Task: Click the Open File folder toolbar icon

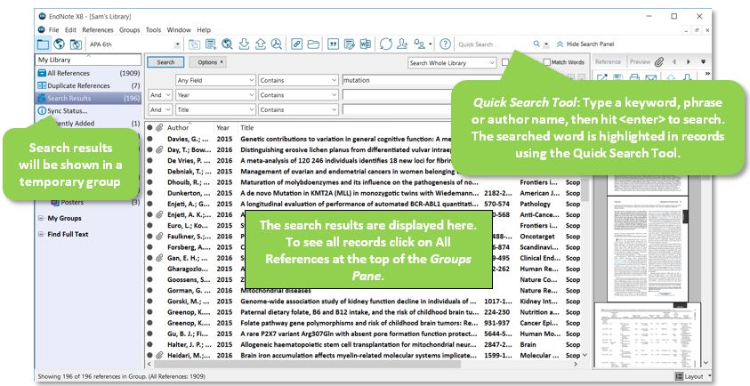Action: [x=313, y=44]
